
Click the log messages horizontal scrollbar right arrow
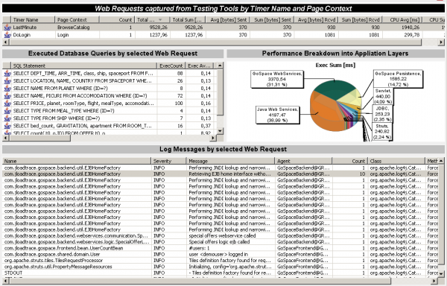434,281
